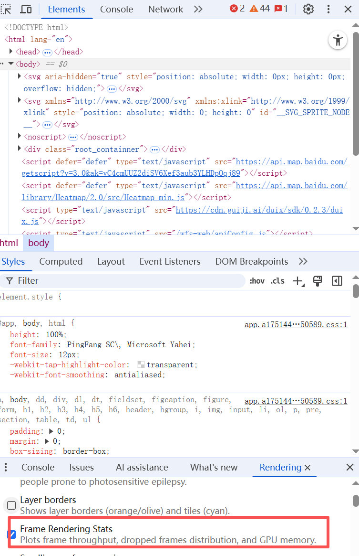The width and height of the screenshot is (359, 556).
Task: Open the first app.a175144 css:1 source link
Action: pos(296,324)
